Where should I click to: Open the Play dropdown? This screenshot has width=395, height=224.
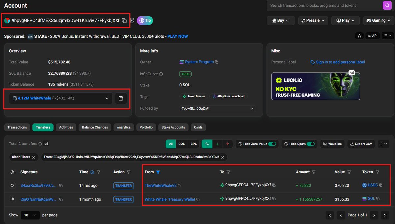click(346, 20)
